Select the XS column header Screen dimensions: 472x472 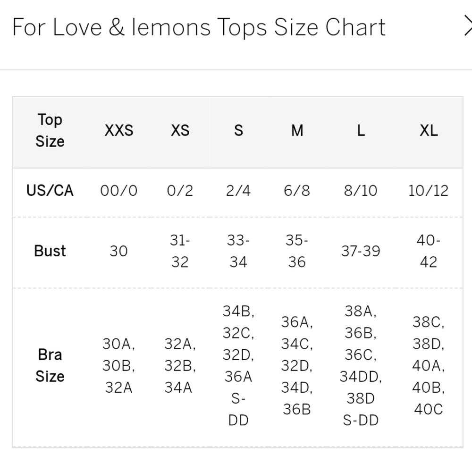180,131
